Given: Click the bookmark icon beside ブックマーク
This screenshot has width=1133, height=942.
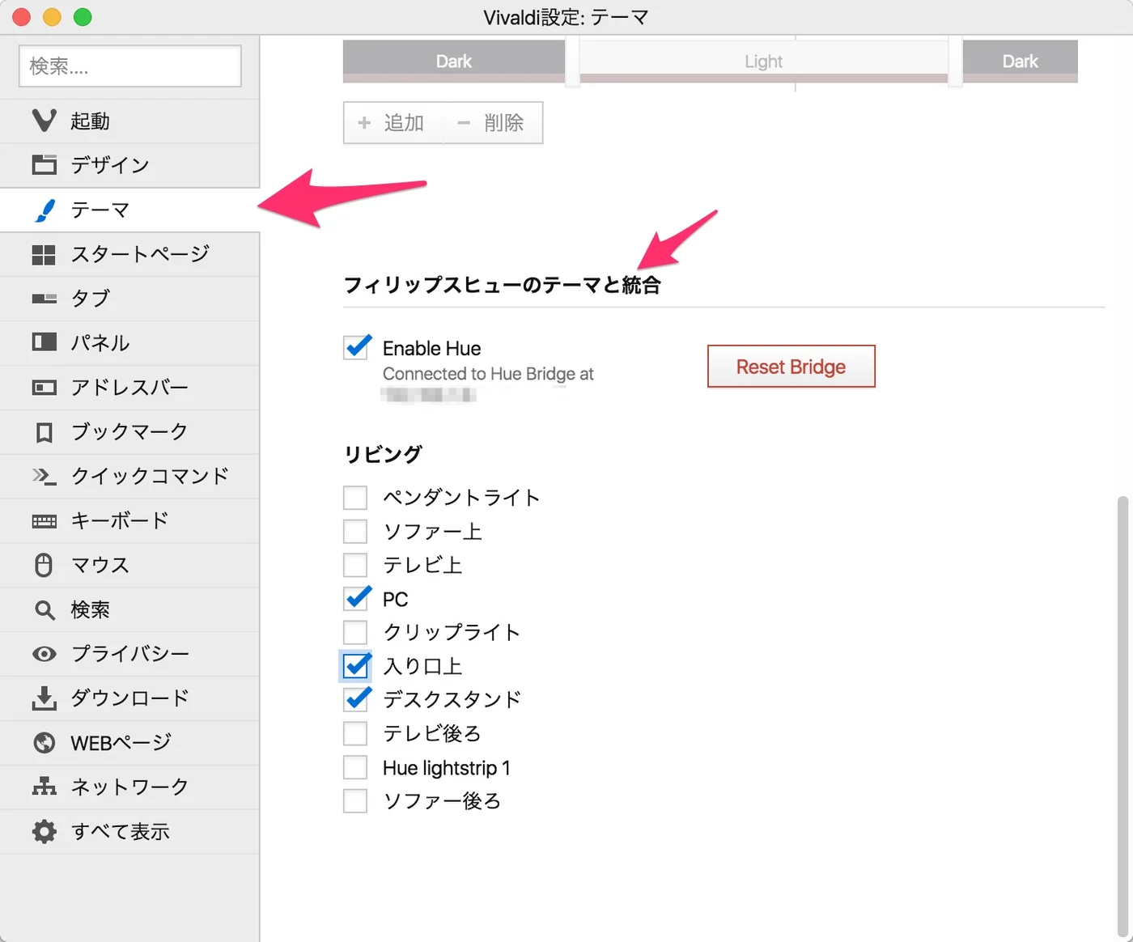Looking at the screenshot, I should [45, 432].
